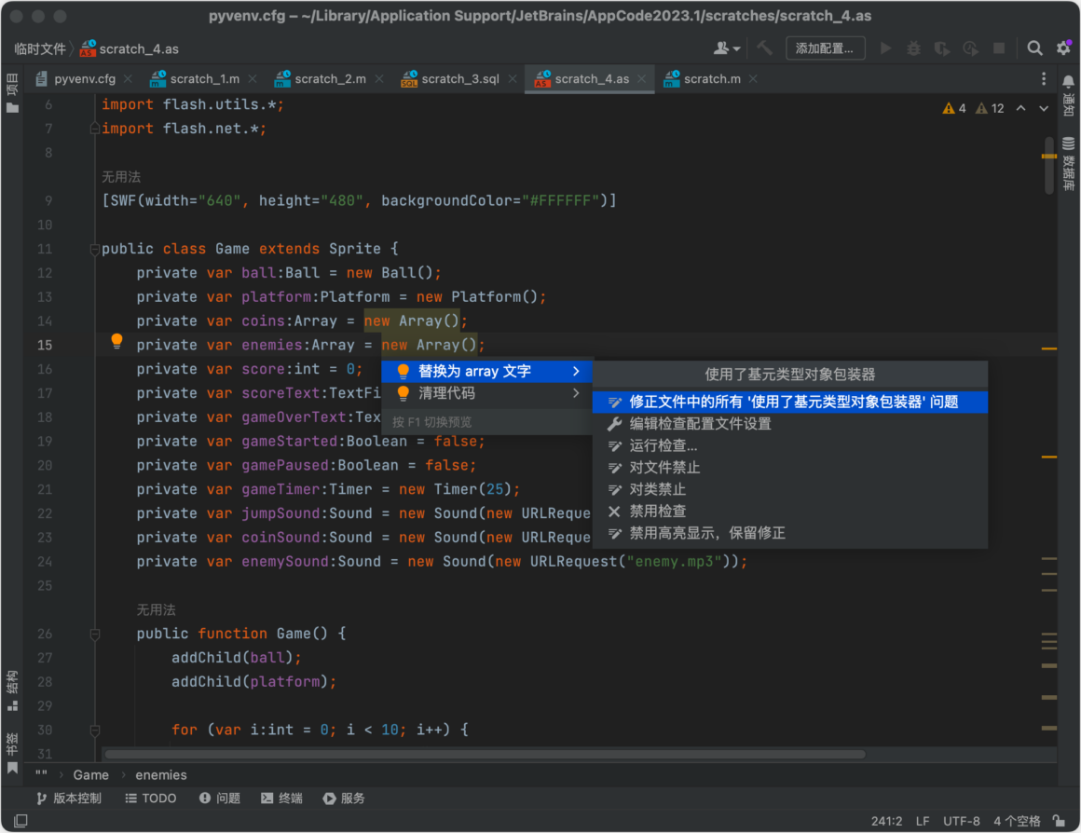Image resolution: width=1081 pixels, height=833 pixels.
Task: Switch to the scratch_3.sql tab
Action: (x=460, y=79)
